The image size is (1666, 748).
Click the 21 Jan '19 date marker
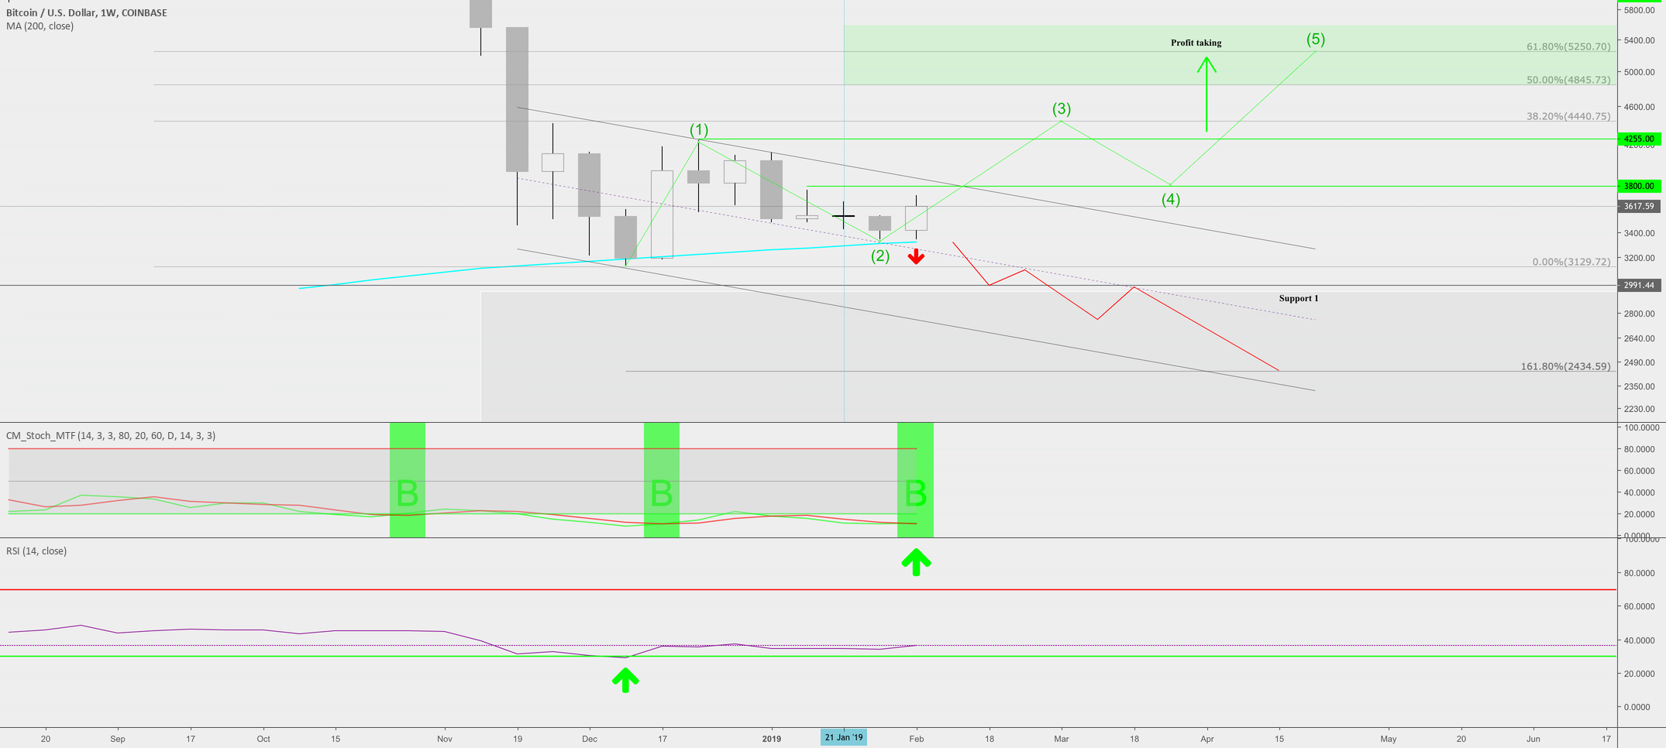coord(843,737)
